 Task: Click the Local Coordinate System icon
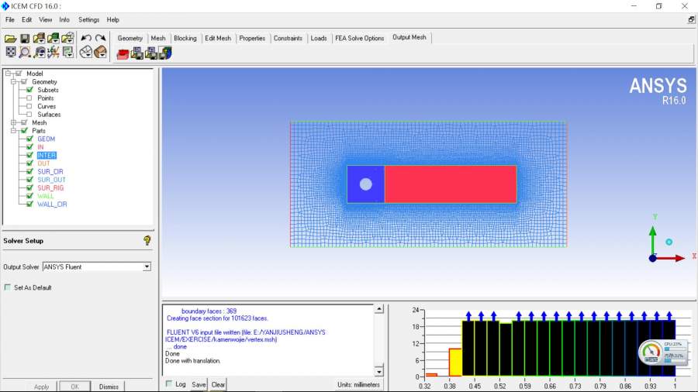tap(54, 53)
